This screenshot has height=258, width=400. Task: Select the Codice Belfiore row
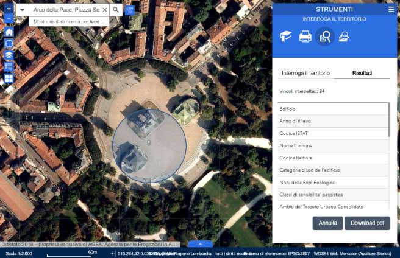[333, 158]
